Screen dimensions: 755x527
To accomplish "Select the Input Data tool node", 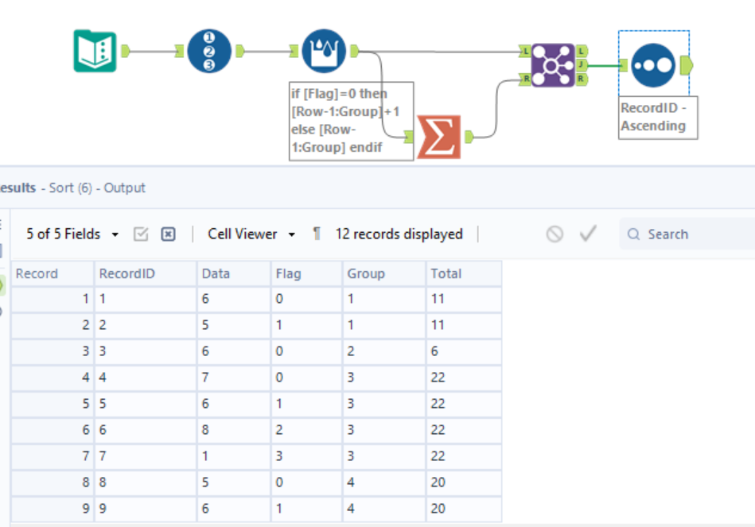I will click(95, 51).
